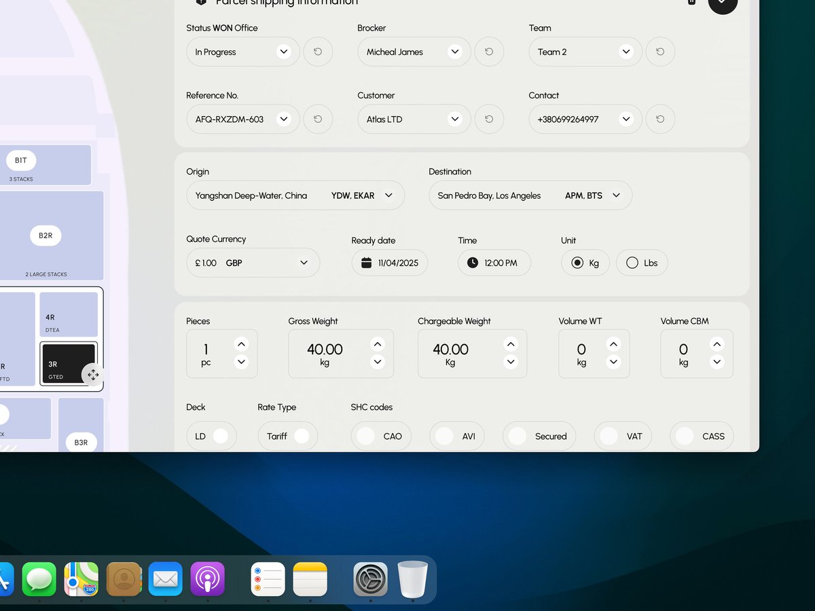Screen dimensions: 815x611
Task: Increase Volume WT value
Action: [613, 344]
